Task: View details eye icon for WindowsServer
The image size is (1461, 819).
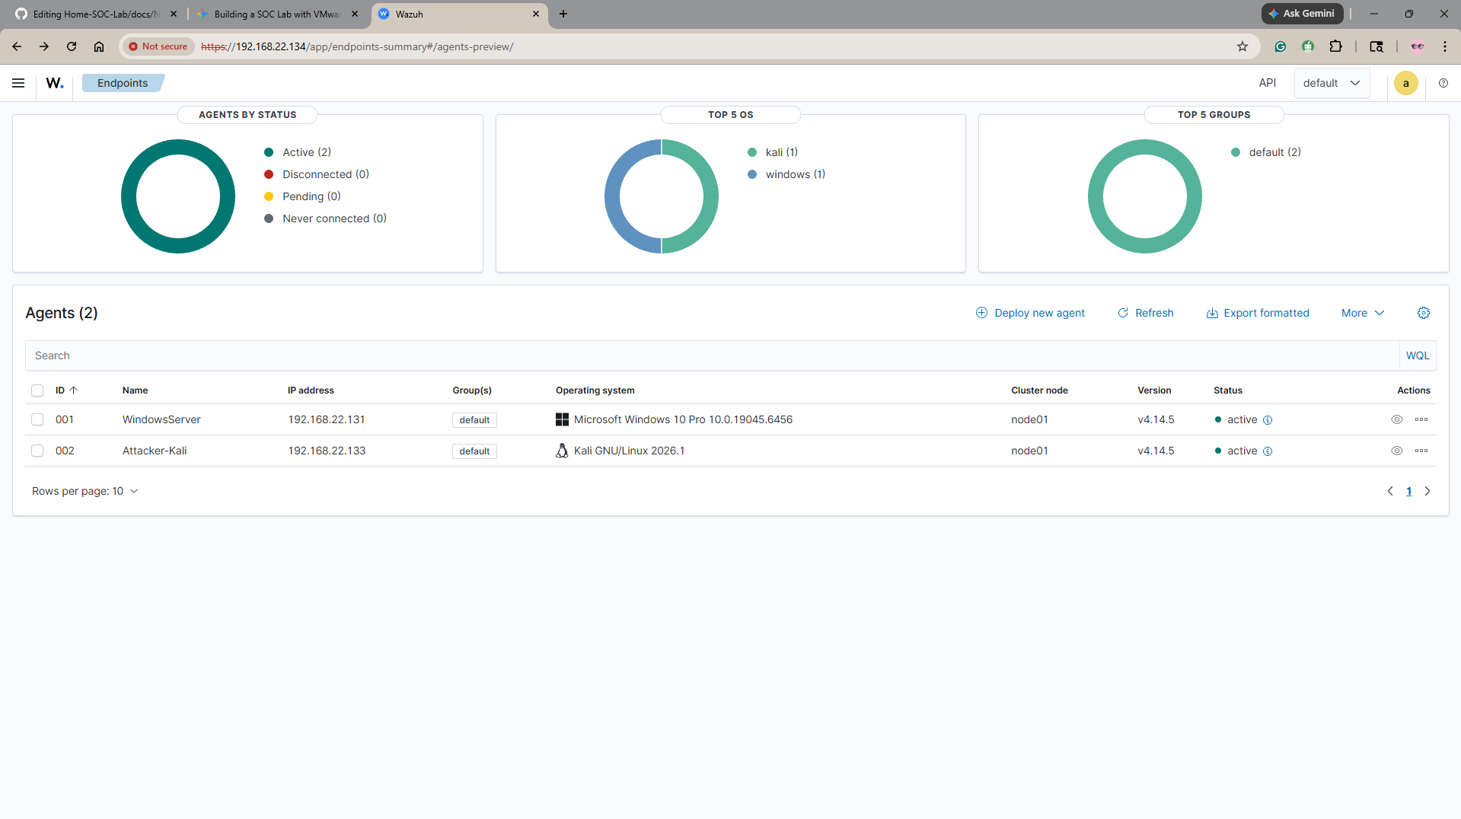Action: click(1396, 419)
